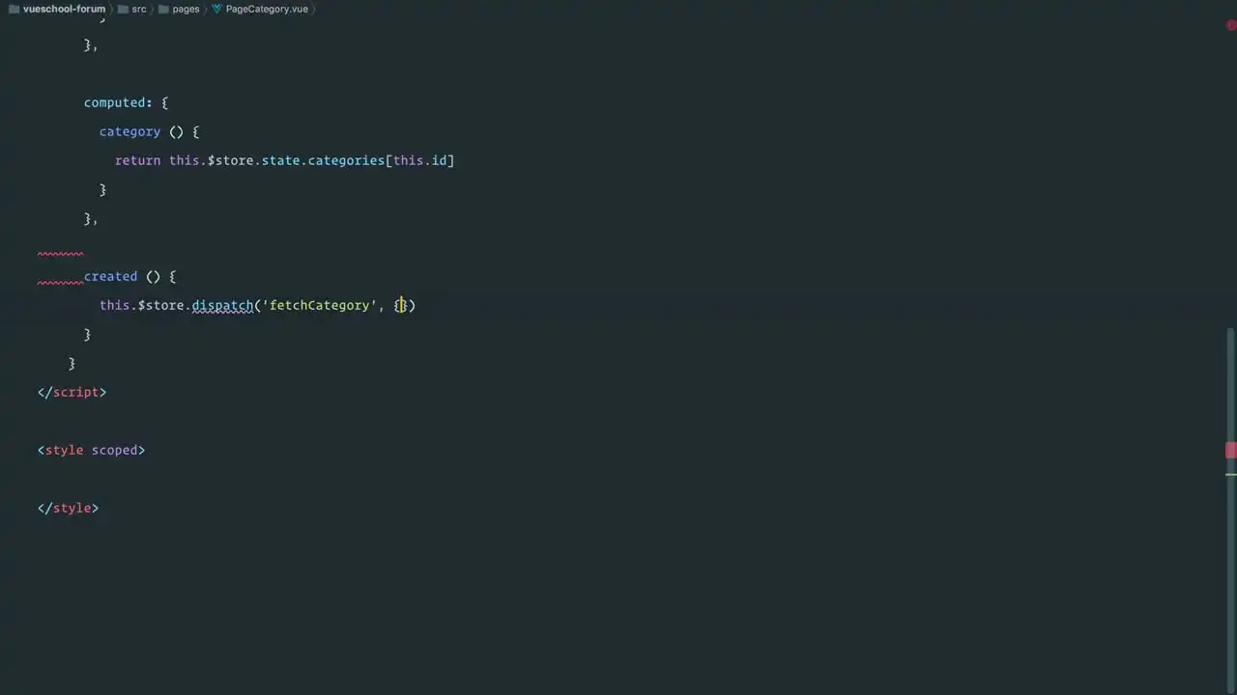Place cursor on the 'computed' keyword

[114, 102]
